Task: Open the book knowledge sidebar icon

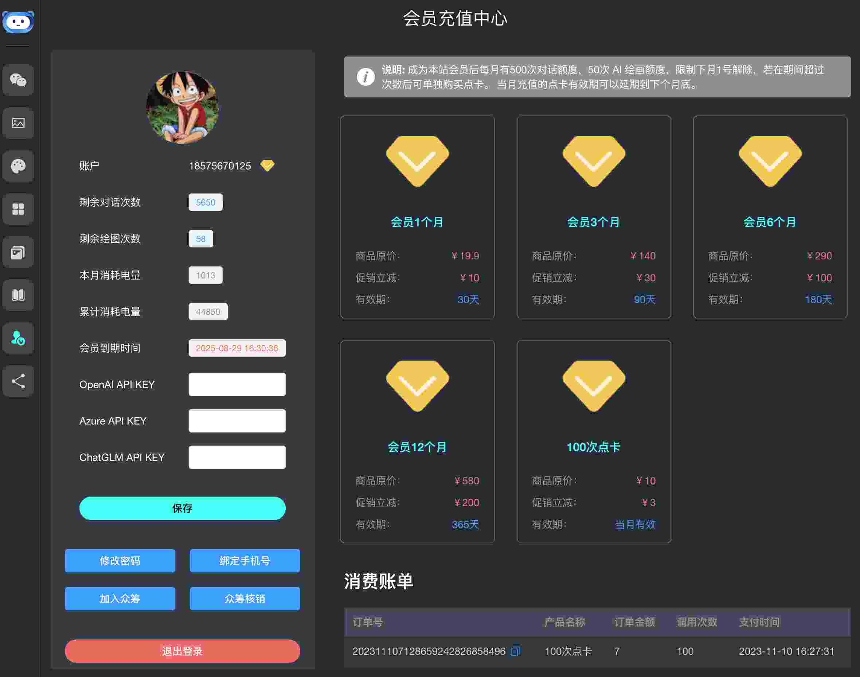Action: point(18,295)
